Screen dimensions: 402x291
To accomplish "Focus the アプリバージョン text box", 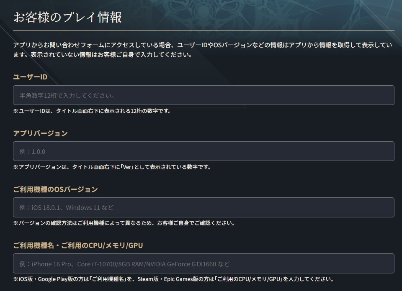I will coord(204,151).
